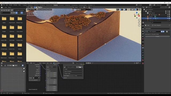The height and width of the screenshot is (96, 171).
Task: Open the Object Mode dropdown
Action: pyautogui.click(x=32, y=10)
